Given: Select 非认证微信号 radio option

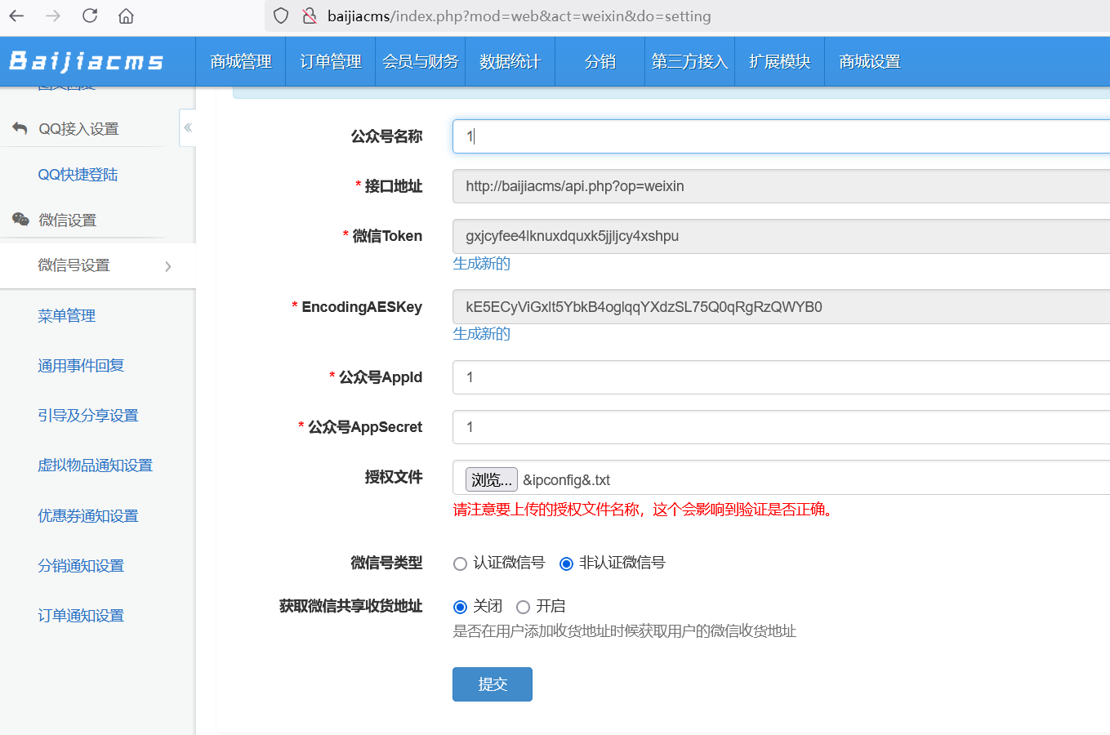Looking at the screenshot, I should [x=566, y=563].
